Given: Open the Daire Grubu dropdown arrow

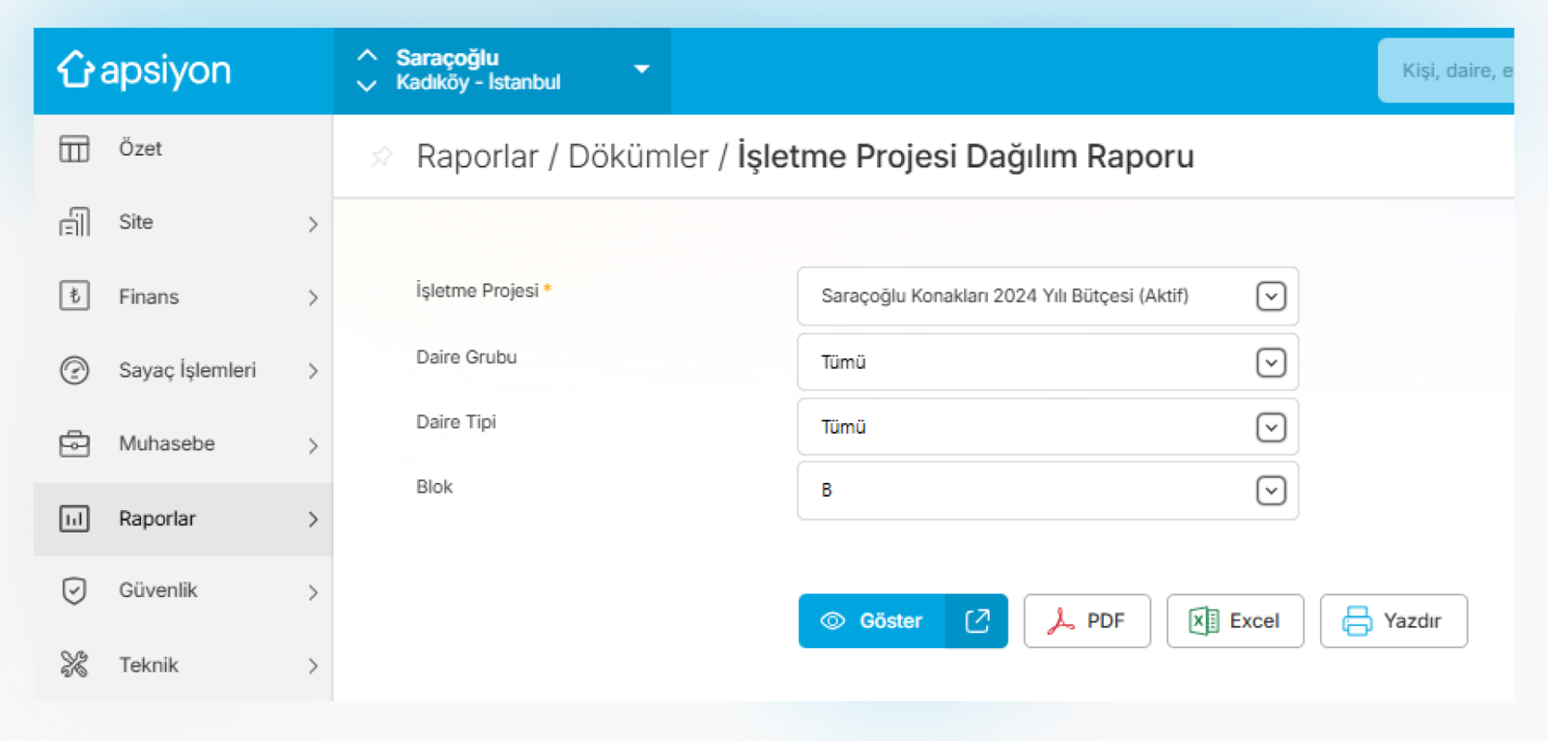Looking at the screenshot, I should (x=1271, y=362).
